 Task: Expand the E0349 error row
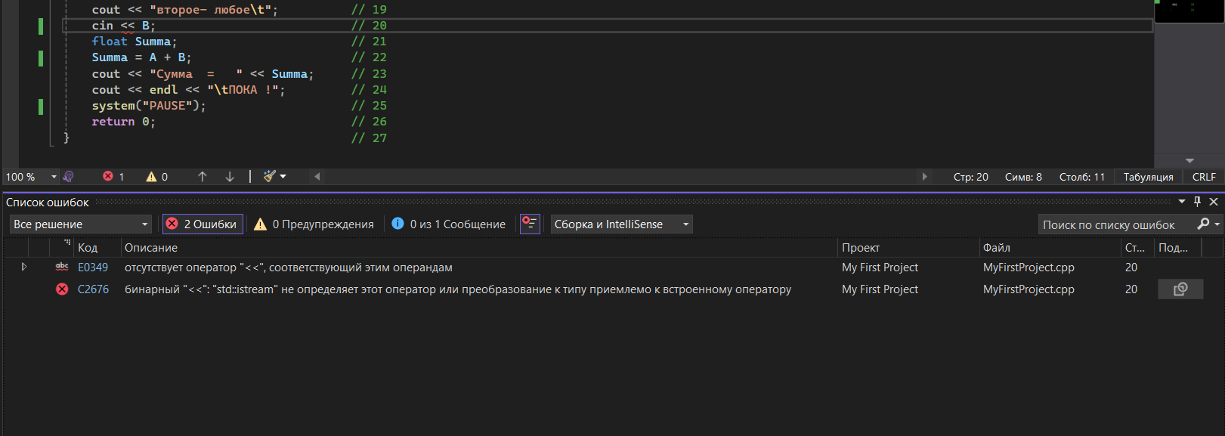24,267
